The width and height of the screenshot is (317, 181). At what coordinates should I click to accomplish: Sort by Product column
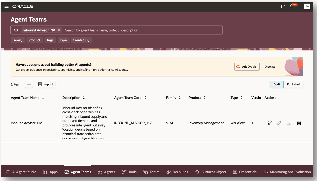point(205,98)
